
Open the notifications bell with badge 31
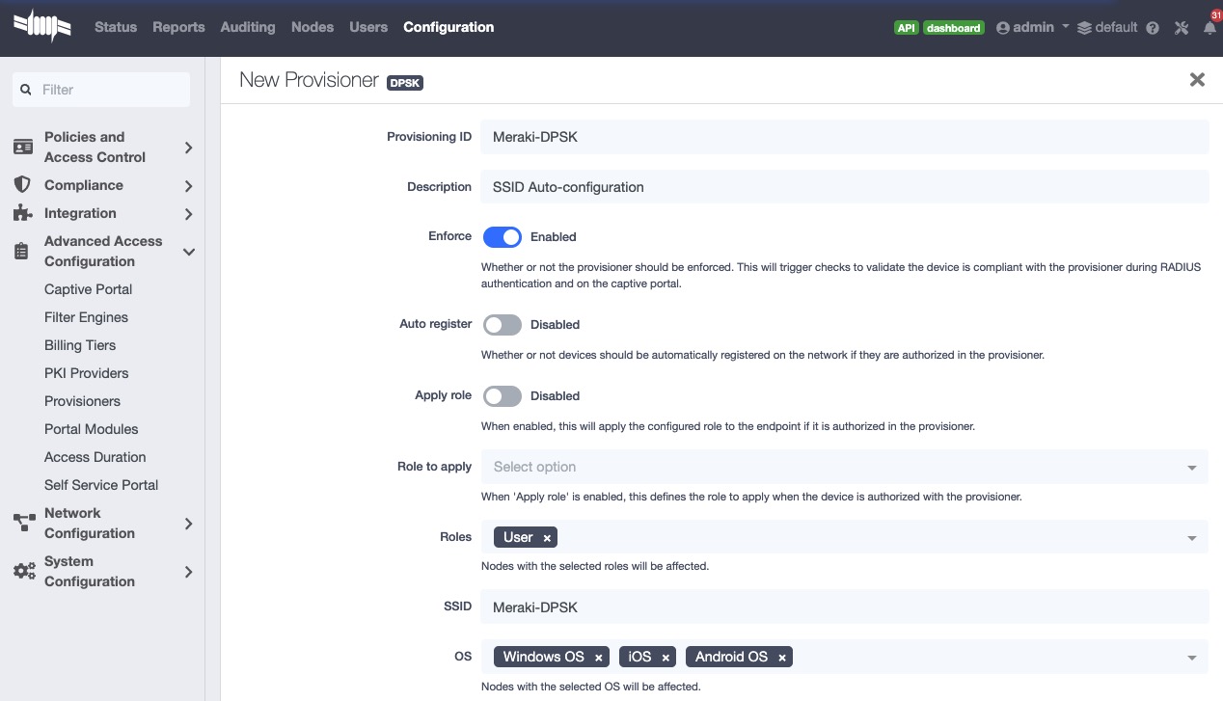click(x=1209, y=28)
